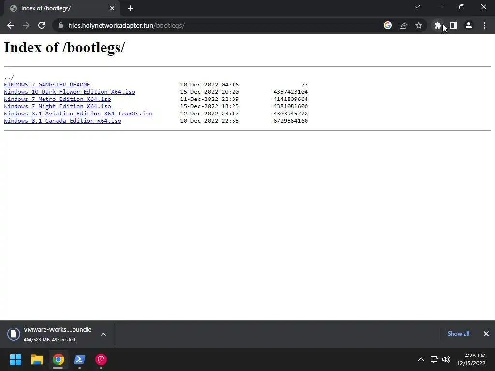View site info via the lock icon

[60, 25]
